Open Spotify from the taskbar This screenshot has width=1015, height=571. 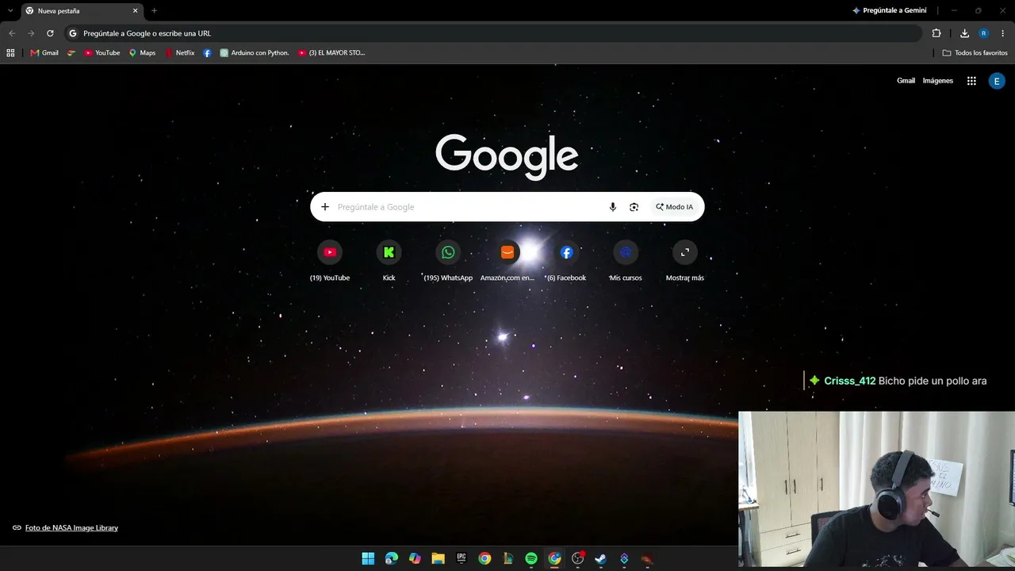click(x=531, y=558)
